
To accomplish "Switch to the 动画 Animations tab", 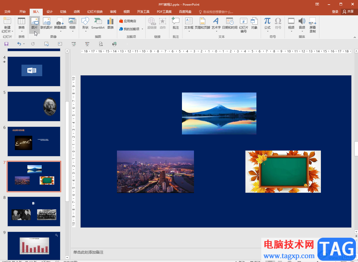I will pyautogui.click(x=77, y=12).
